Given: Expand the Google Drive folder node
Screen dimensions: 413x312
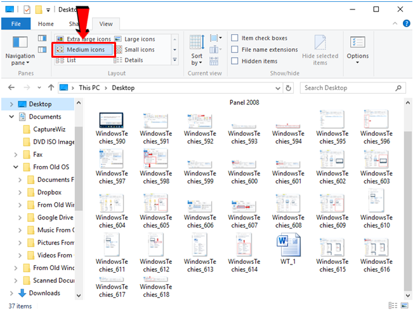Looking at the screenshot, I should pyautogui.click(x=20, y=218).
